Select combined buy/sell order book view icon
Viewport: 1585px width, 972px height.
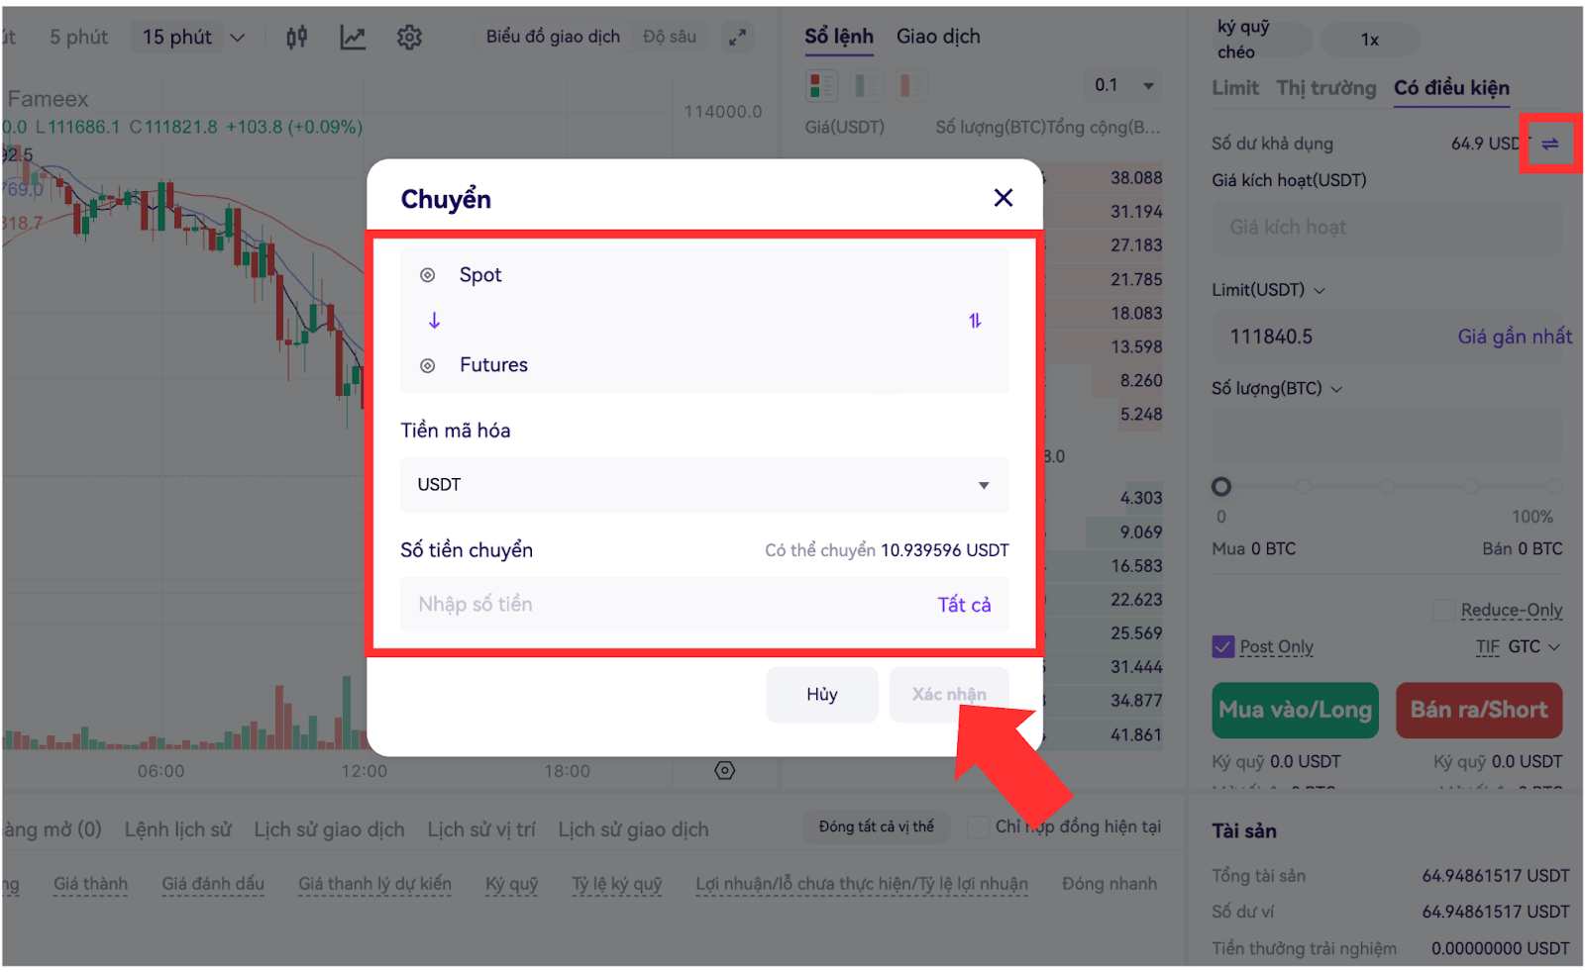(x=821, y=86)
